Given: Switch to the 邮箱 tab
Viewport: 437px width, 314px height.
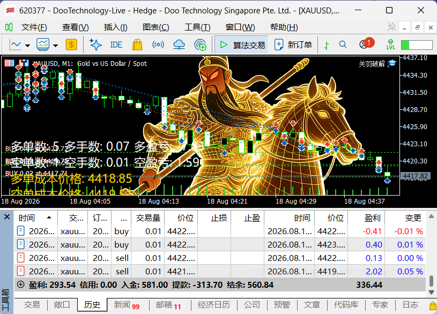Looking at the screenshot, I should (168, 305).
